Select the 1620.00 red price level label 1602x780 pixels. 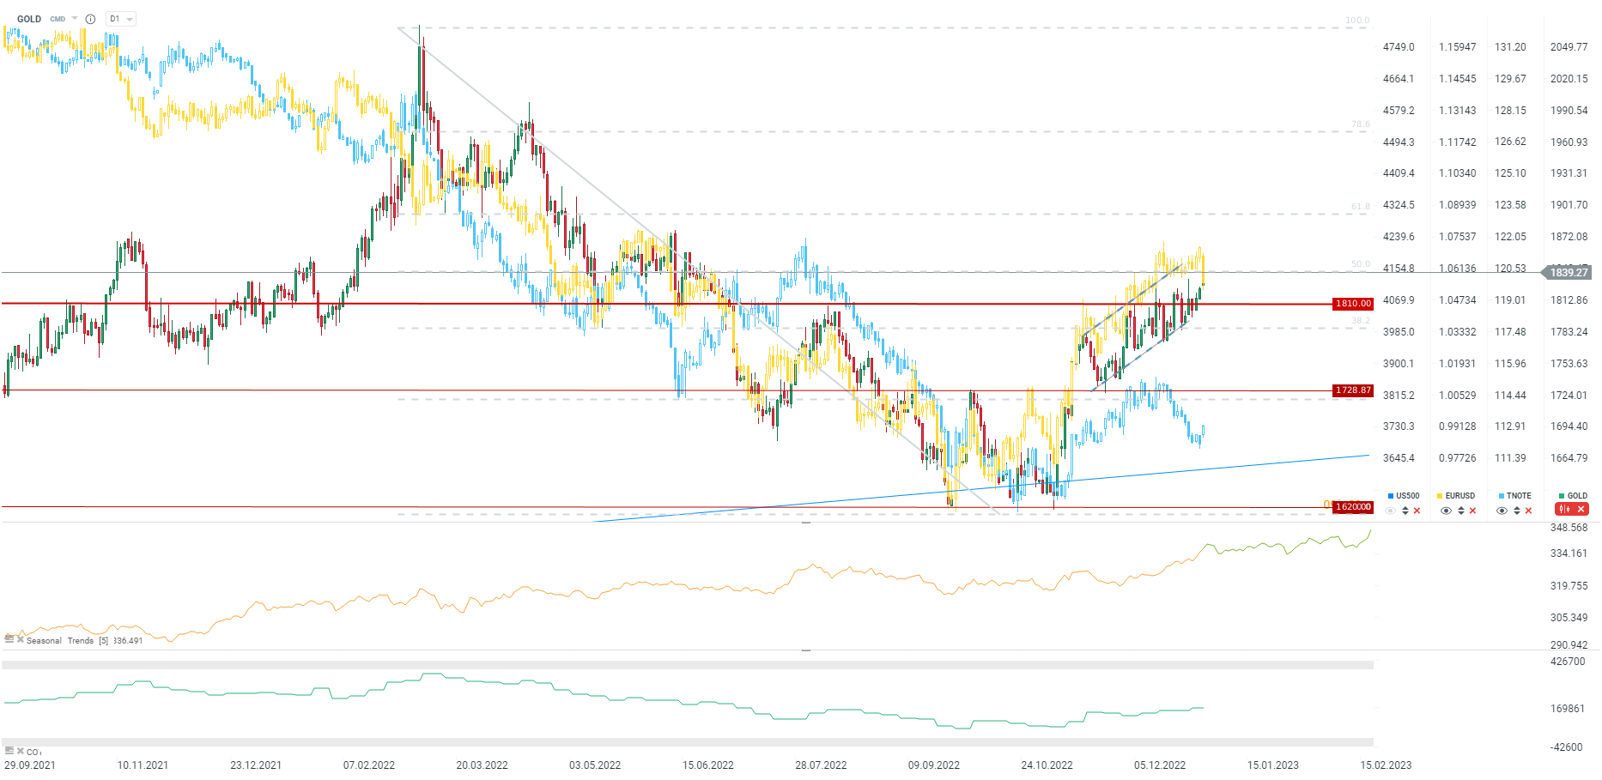[1353, 507]
